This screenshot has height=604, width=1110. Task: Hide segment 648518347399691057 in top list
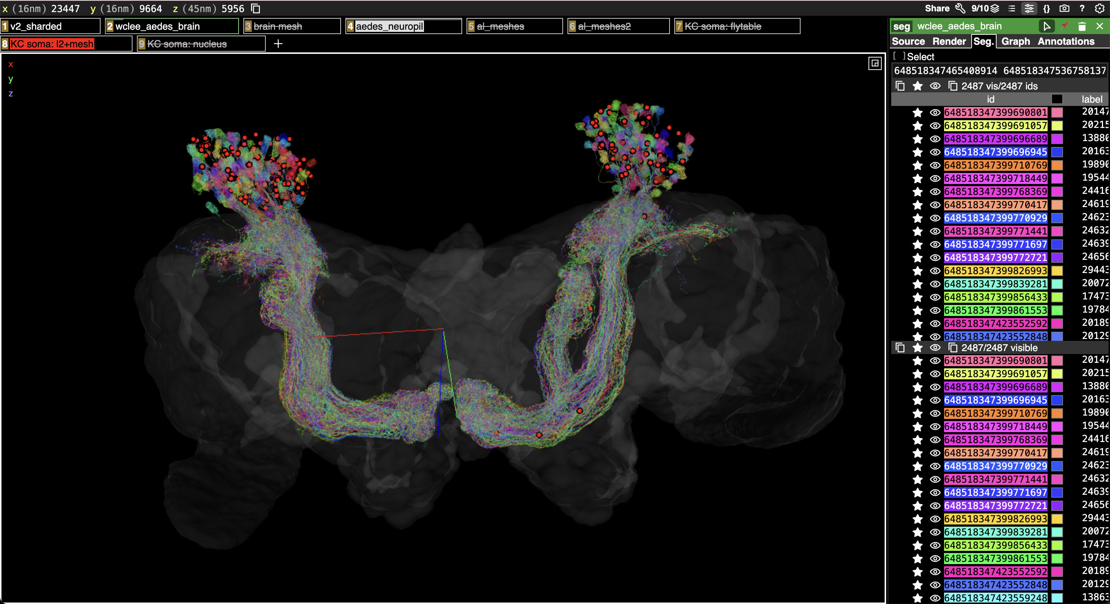click(935, 126)
